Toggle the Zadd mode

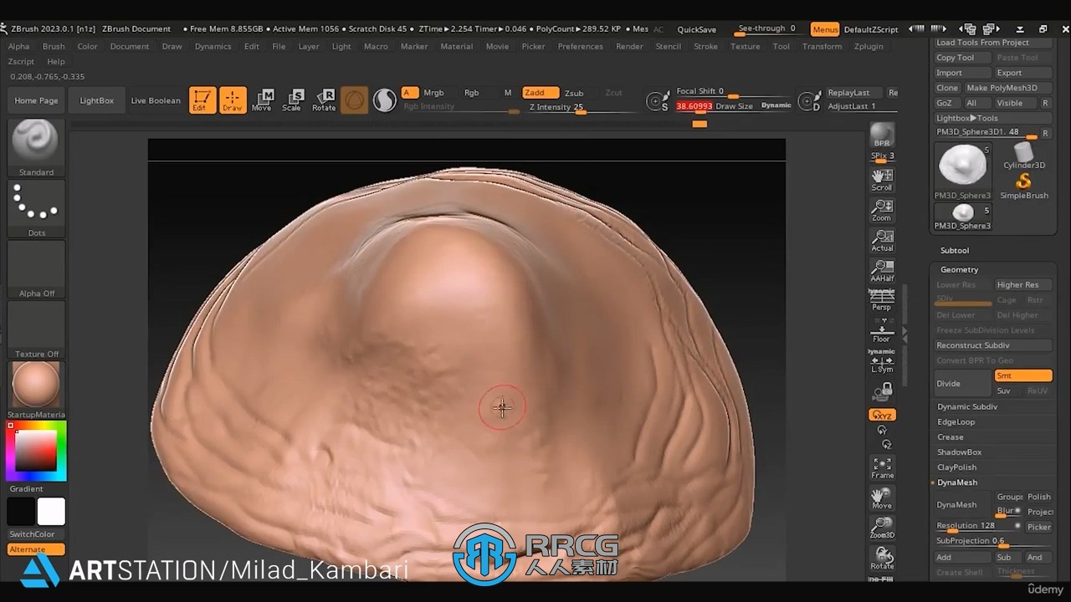coord(540,93)
